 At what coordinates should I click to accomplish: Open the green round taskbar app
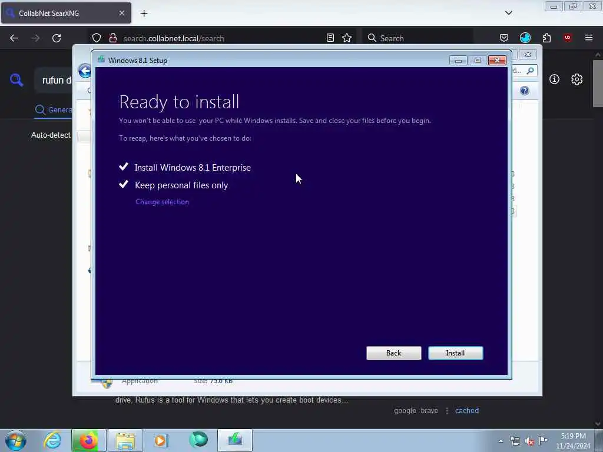click(198, 440)
